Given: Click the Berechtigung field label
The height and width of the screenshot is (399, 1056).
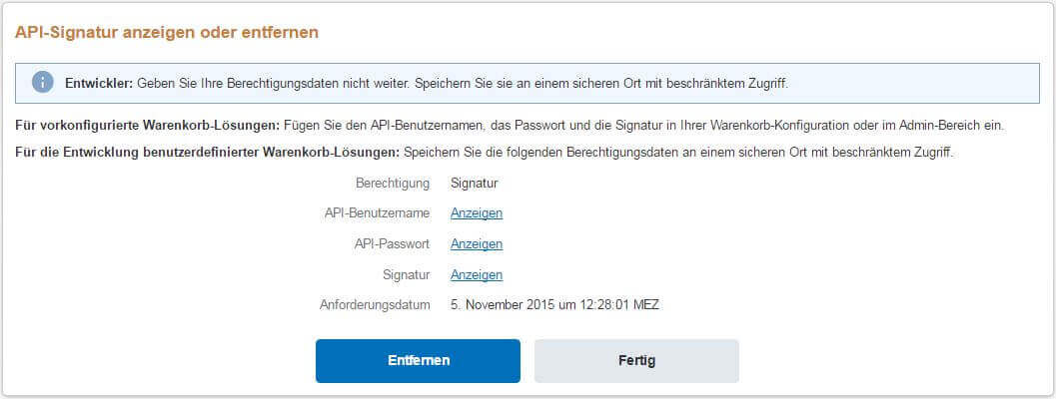Looking at the screenshot, I should [393, 183].
